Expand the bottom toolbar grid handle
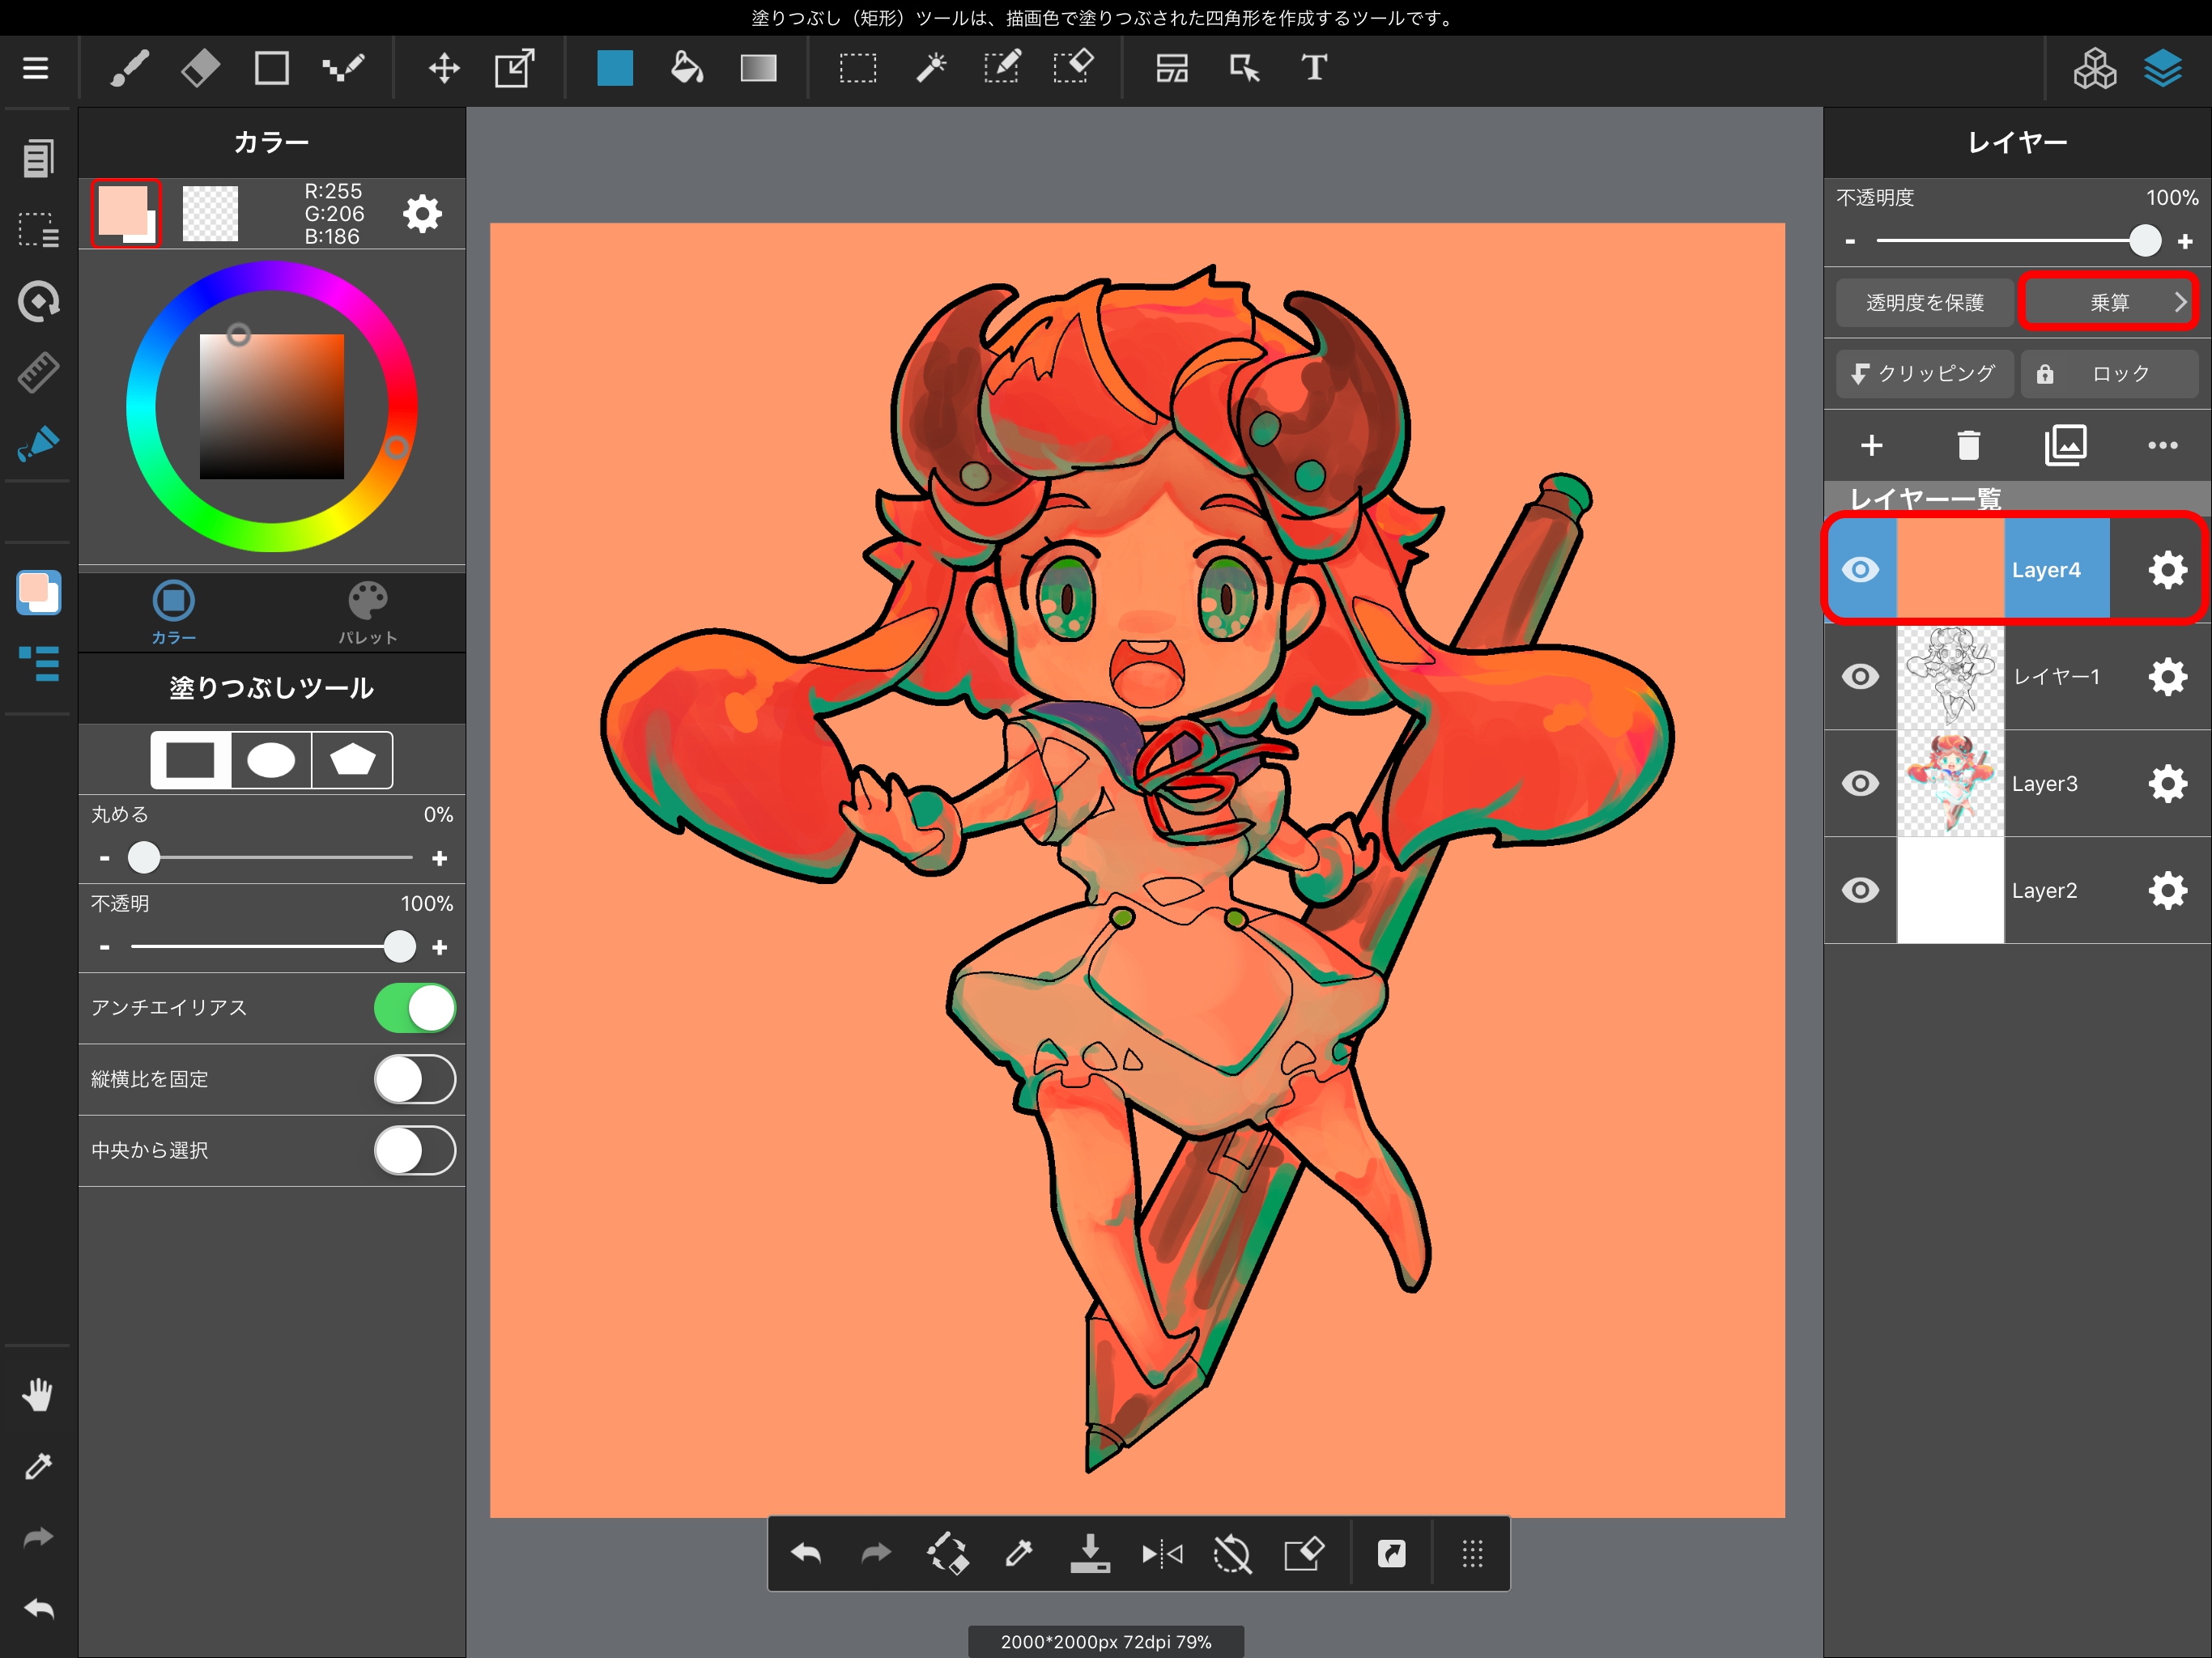 coord(1472,1553)
